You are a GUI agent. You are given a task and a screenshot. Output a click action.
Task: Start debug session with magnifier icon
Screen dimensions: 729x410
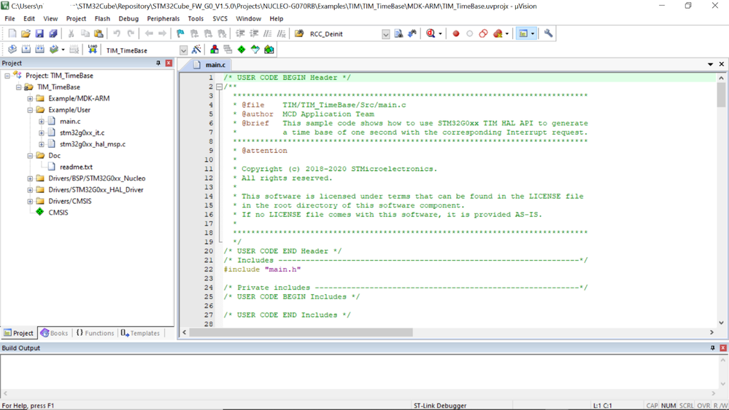tap(431, 33)
